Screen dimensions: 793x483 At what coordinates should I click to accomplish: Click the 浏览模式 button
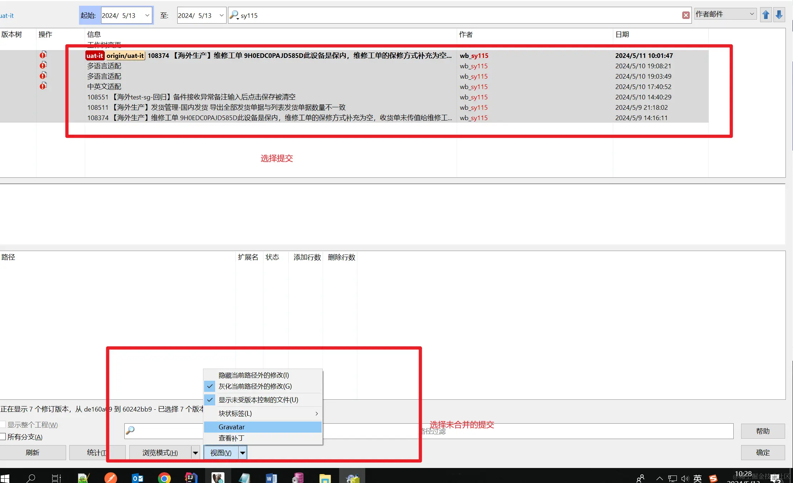click(x=160, y=453)
